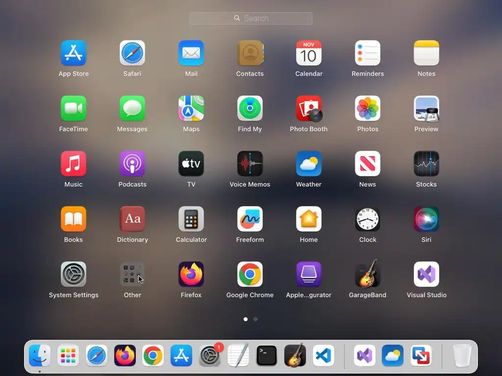Open System Settings with badge in Dock
Image resolution: width=502 pixels, height=376 pixels.
(210, 355)
